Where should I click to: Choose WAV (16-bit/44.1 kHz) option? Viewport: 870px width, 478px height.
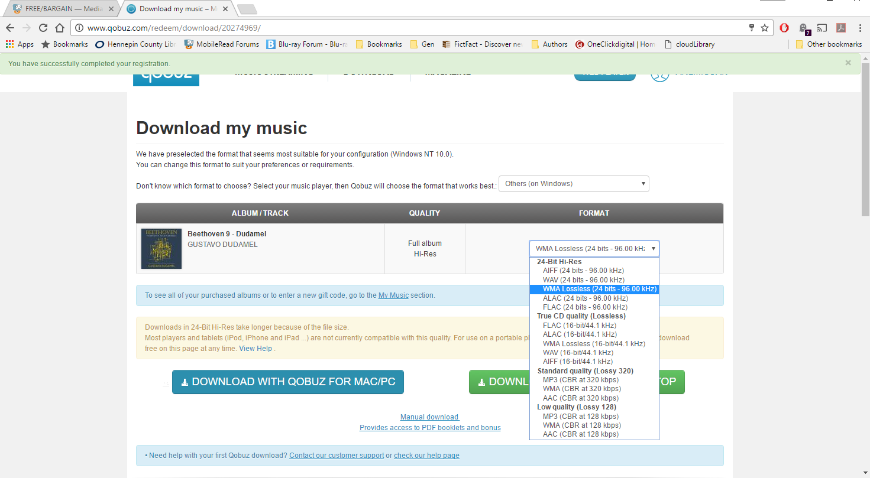[594, 353]
